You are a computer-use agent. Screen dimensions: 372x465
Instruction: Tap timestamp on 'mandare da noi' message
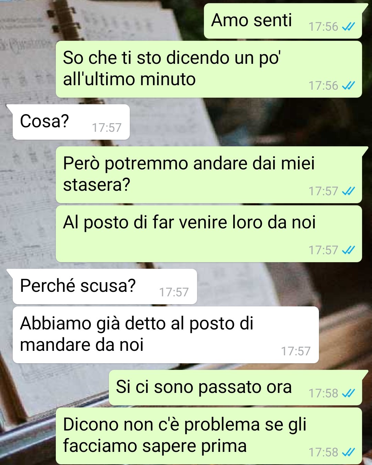click(296, 351)
